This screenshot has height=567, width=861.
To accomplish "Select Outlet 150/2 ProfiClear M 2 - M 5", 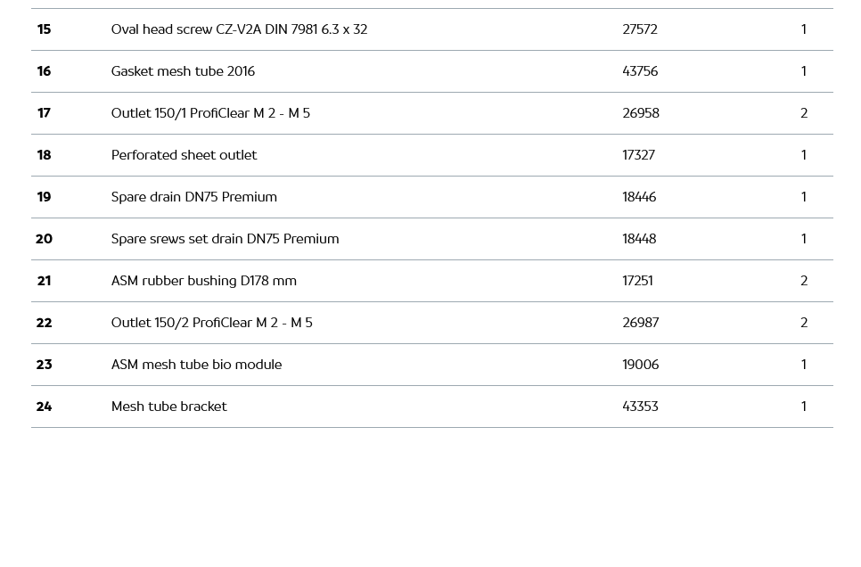I will click(211, 323).
